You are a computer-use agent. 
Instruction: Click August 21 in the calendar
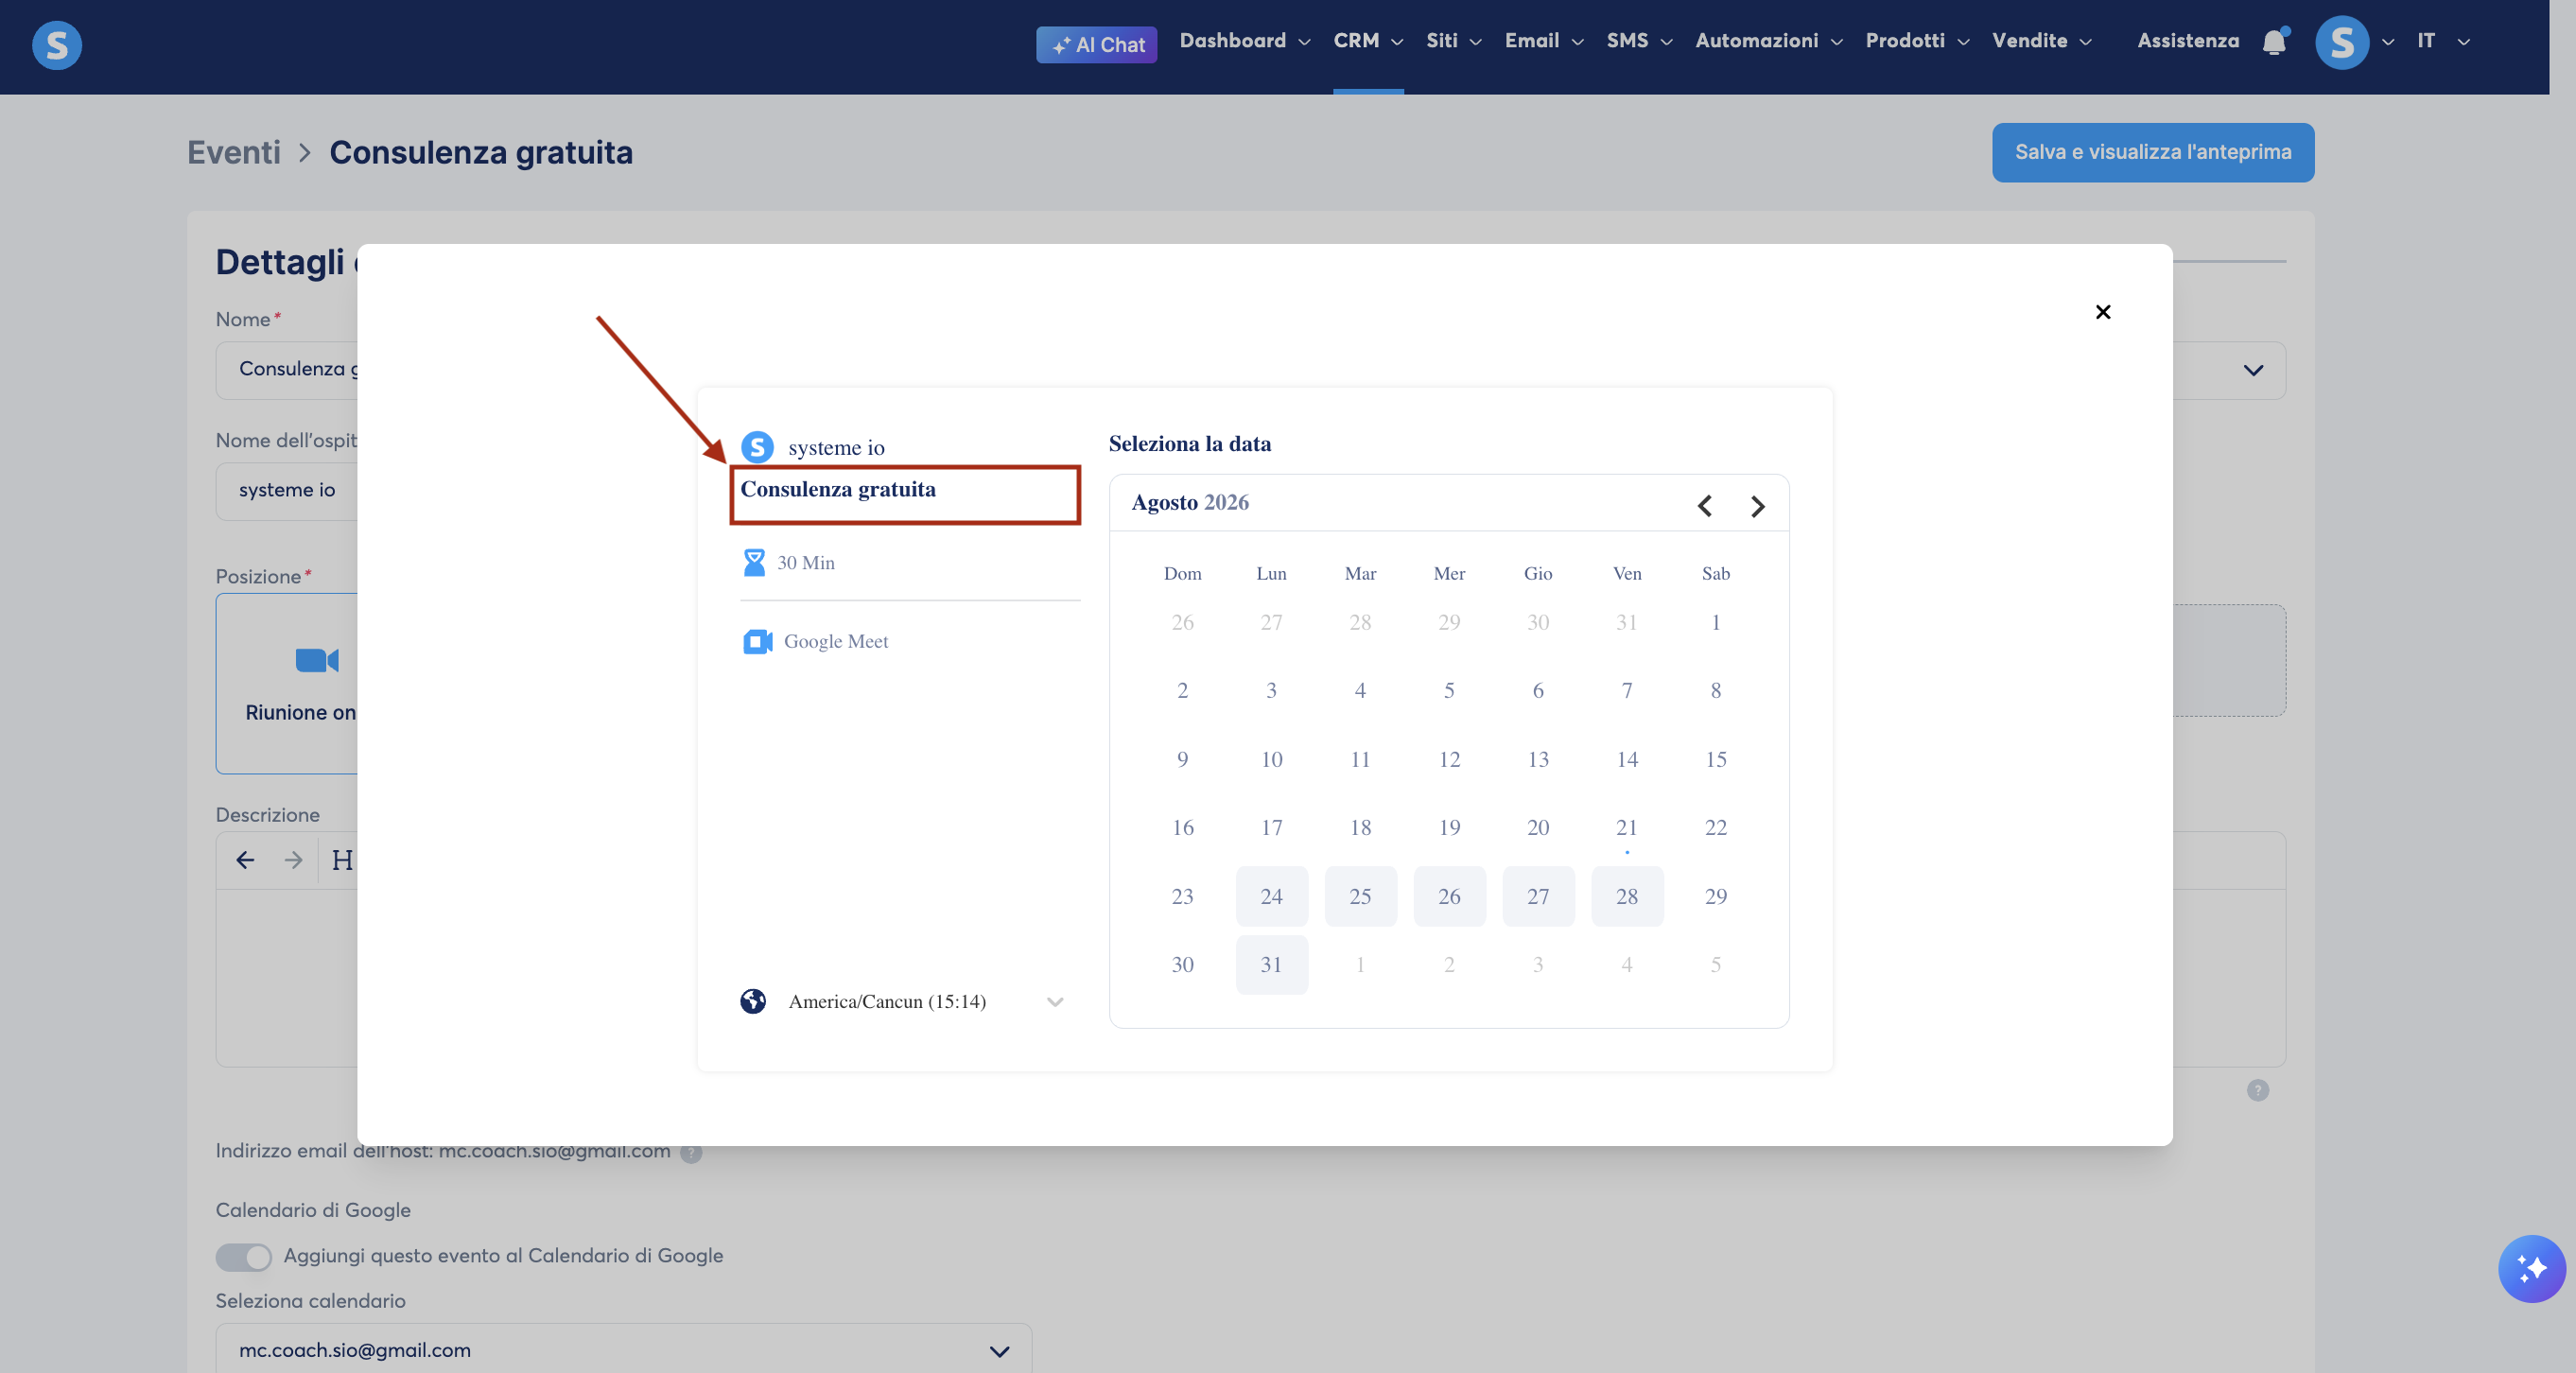pos(1627,827)
